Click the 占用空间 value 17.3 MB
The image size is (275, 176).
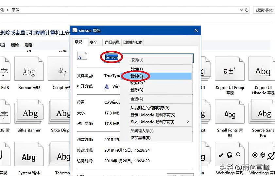click(x=112, y=124)
